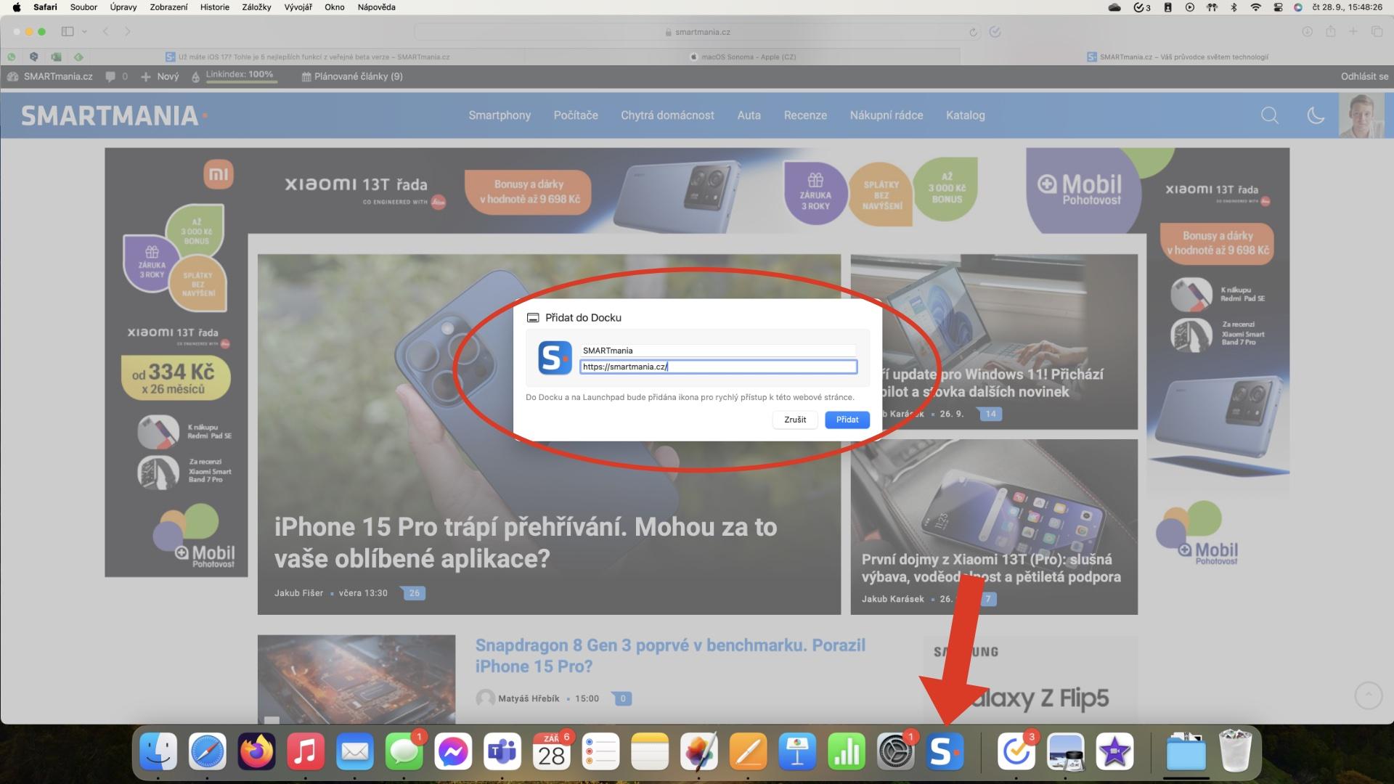Click the Safari address bar

click(x=697, y=32)
